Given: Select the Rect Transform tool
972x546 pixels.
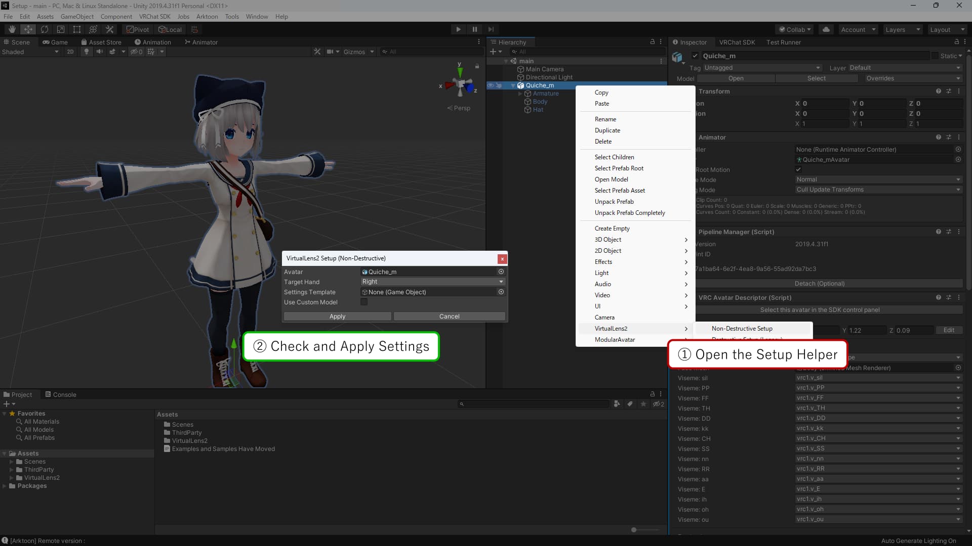Looking at the screenshot, I should [77, 29].
